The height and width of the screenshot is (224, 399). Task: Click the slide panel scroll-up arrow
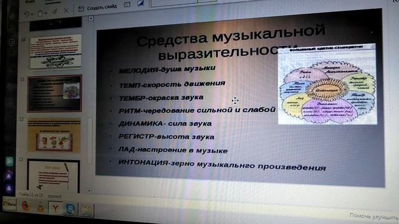coord(91,18)
